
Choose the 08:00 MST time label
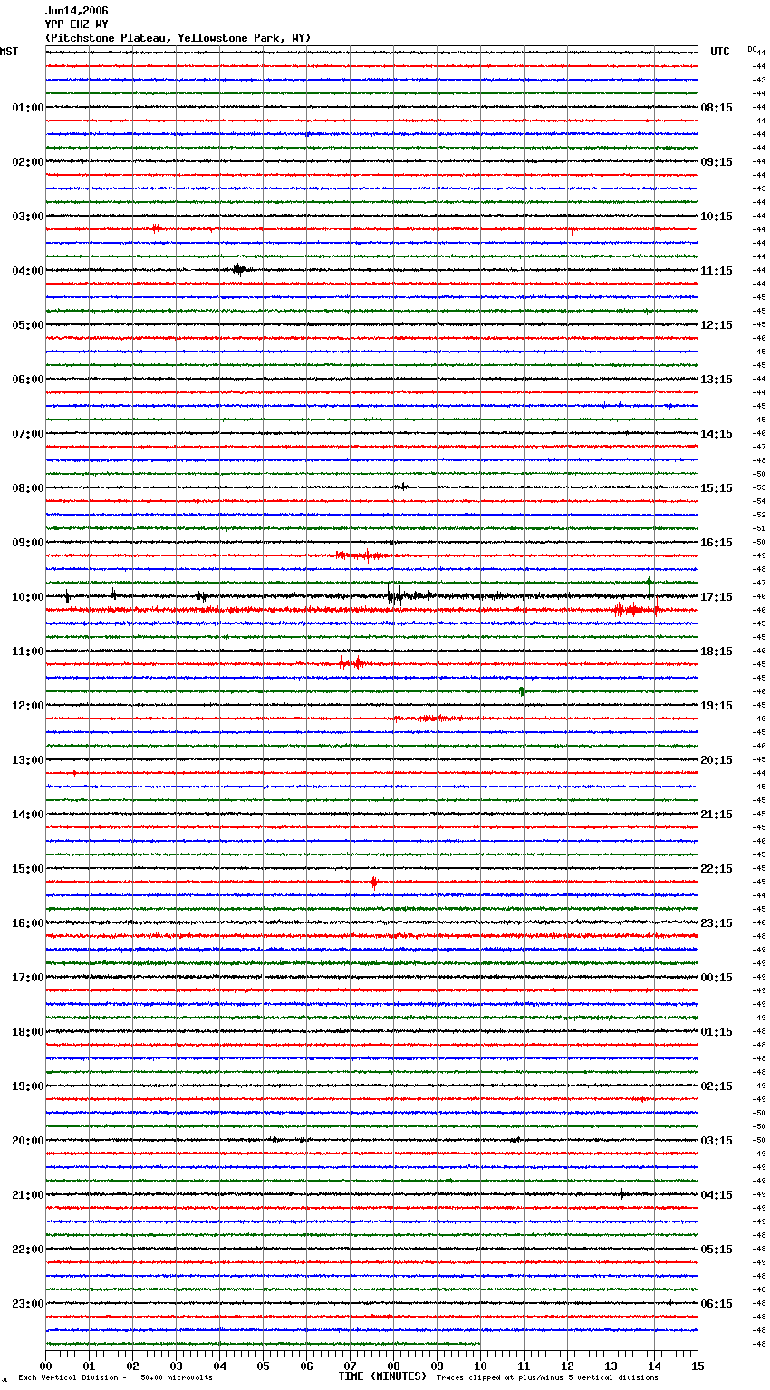pos(28,488)
